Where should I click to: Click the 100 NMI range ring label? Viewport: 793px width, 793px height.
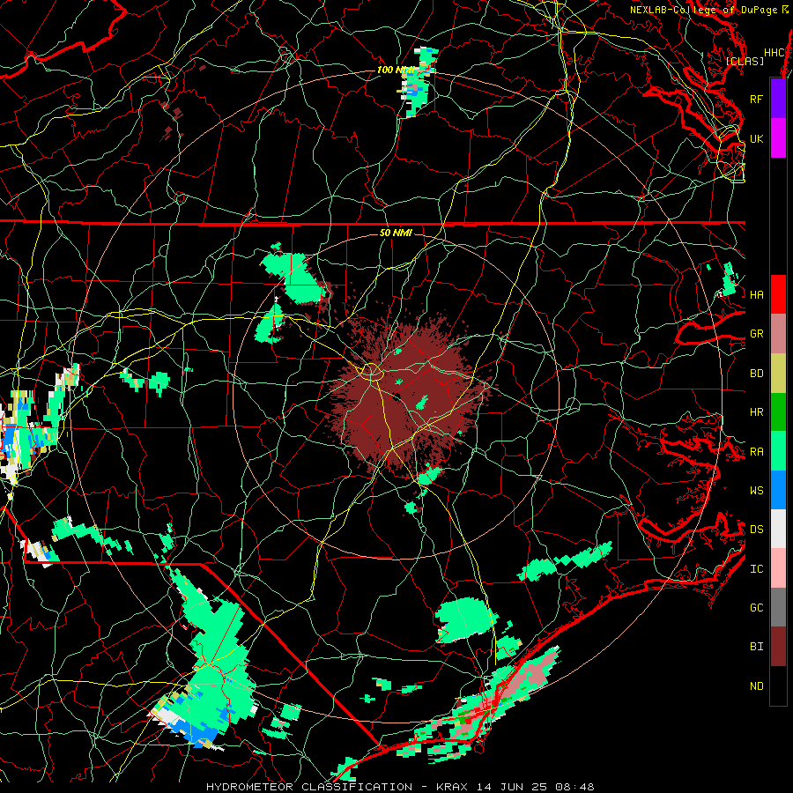click(396, 70)
